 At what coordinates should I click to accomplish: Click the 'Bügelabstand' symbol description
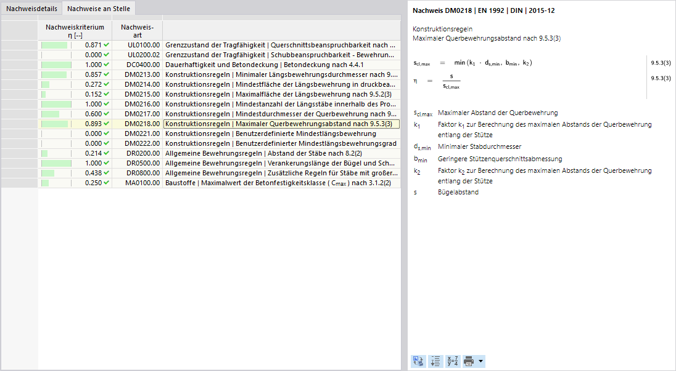pyautogui.click(x=458, y=192)
